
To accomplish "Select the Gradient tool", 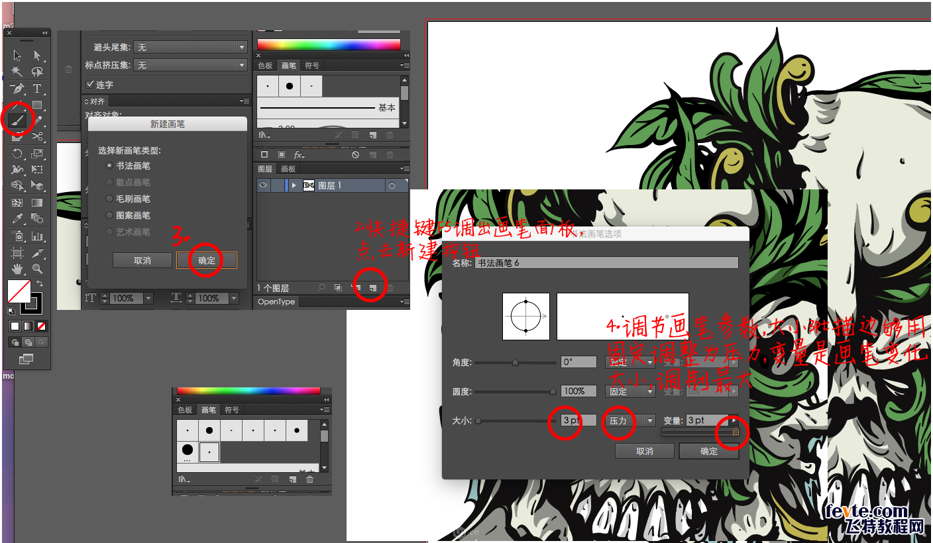I will [37, 203].
